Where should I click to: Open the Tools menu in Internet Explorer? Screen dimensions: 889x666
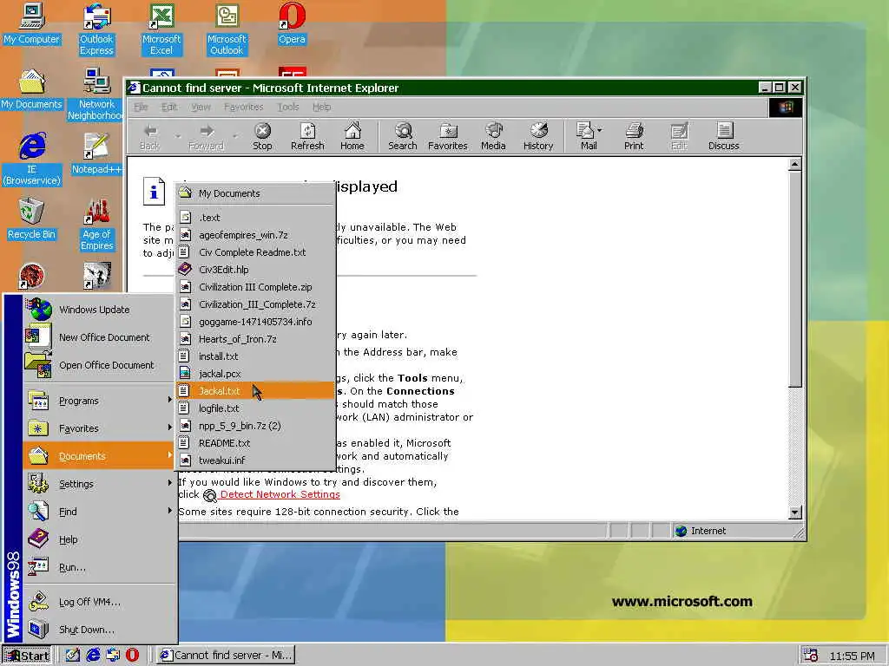pos(288,107)
